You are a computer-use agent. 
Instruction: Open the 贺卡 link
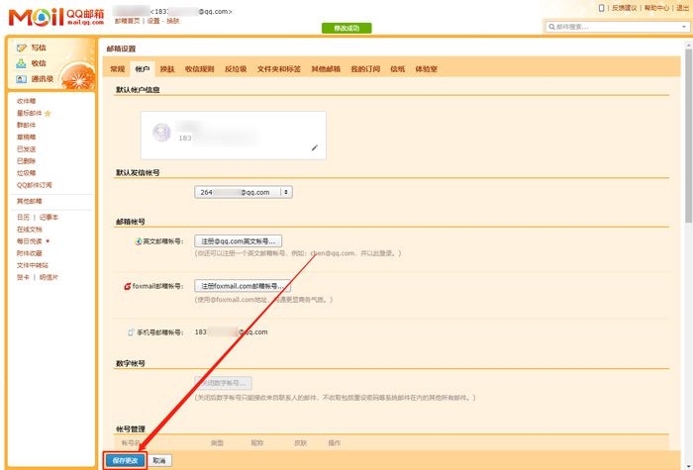pos(23,277)
